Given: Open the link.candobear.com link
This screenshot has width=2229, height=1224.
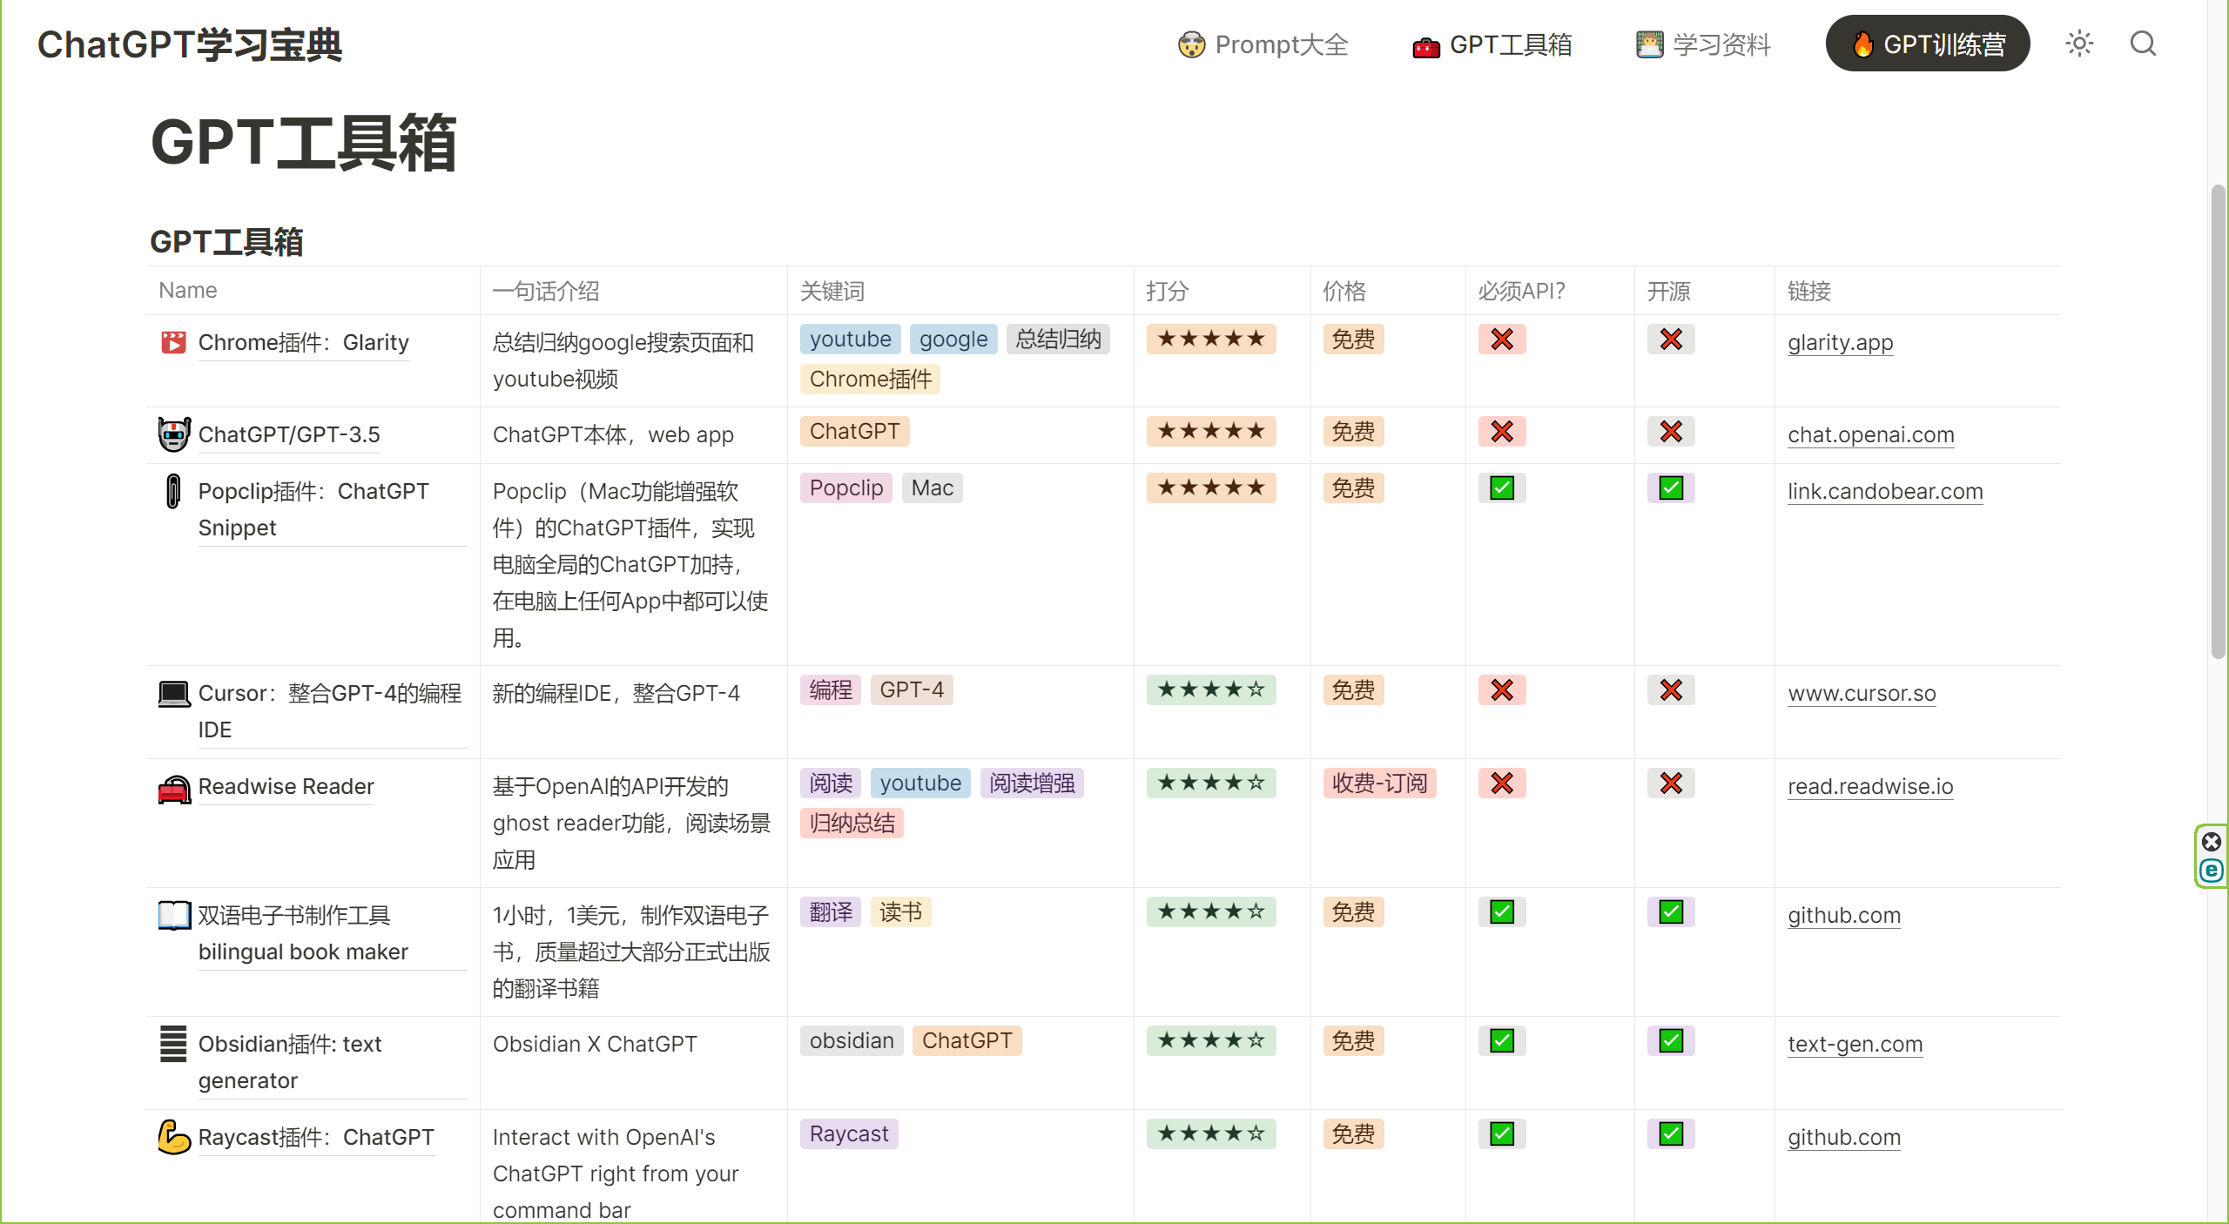Looking at the screenshot, I should tap(1885, 491).
